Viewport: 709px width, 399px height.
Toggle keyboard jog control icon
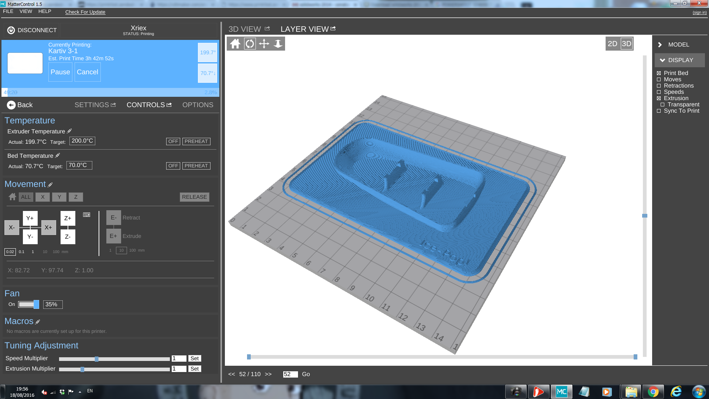tap(87, 215)
